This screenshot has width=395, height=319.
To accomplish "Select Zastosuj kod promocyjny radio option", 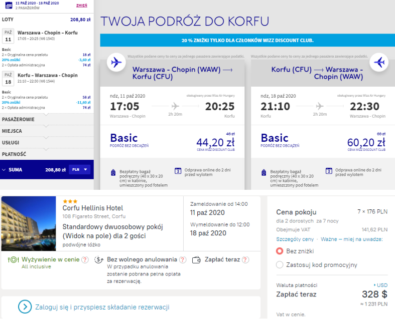I will (280, 265).
